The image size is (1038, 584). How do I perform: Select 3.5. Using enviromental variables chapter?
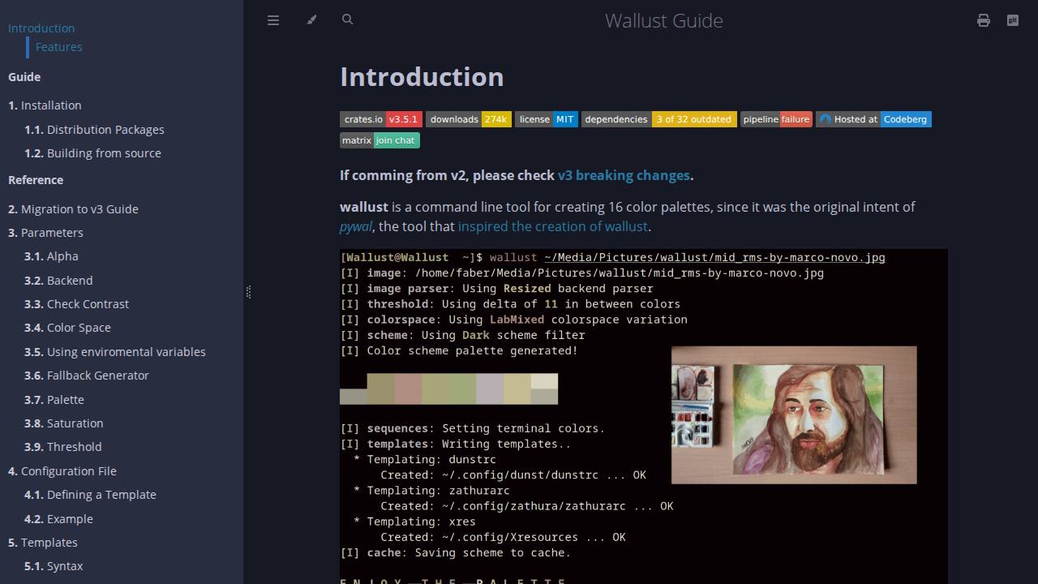click(x=115, y=352)
